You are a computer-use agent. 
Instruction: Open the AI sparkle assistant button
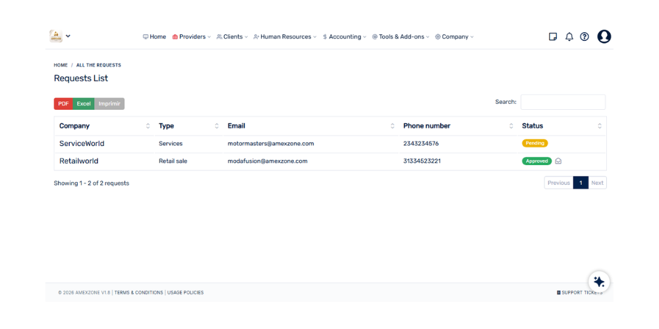click(599, 282)
